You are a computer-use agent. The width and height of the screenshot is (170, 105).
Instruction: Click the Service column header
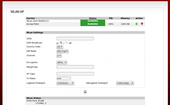point(31,18)
